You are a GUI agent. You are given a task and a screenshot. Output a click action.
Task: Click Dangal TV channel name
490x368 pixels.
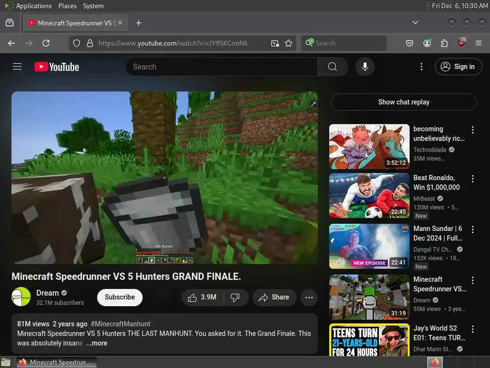pos(433,249)
